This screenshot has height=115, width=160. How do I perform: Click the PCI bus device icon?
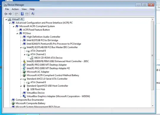(x=21, y=33)
